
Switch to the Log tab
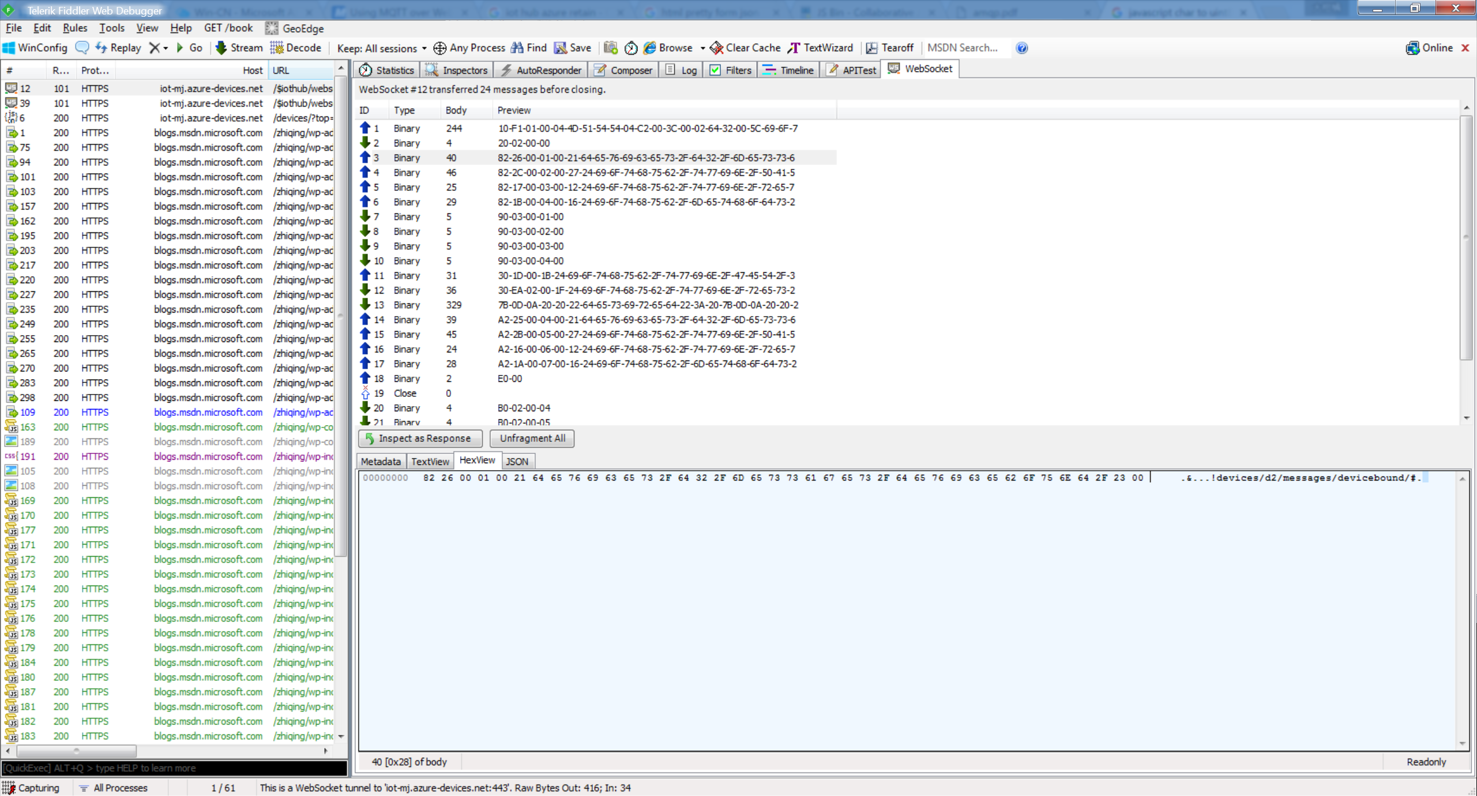681,70
